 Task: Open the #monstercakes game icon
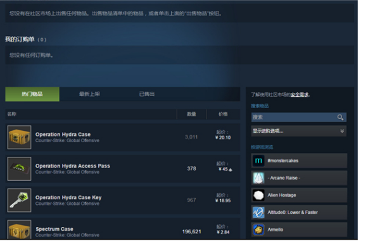pyautogui.click(x=258, y=161)
